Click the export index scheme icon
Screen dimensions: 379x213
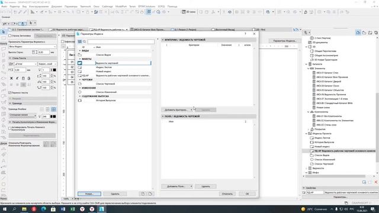click(150, 193)
